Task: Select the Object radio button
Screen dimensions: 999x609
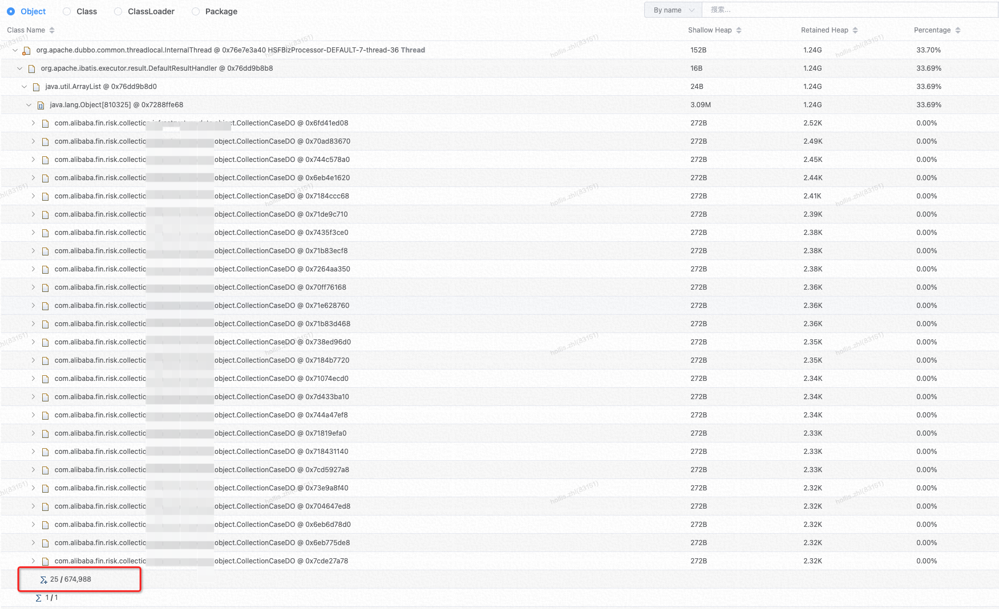Action: click(x=11, y=11)
